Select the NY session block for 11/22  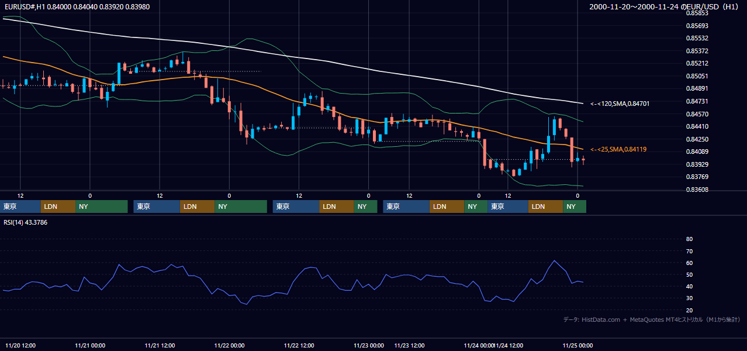pyautogui.click(x=365, y=207)
